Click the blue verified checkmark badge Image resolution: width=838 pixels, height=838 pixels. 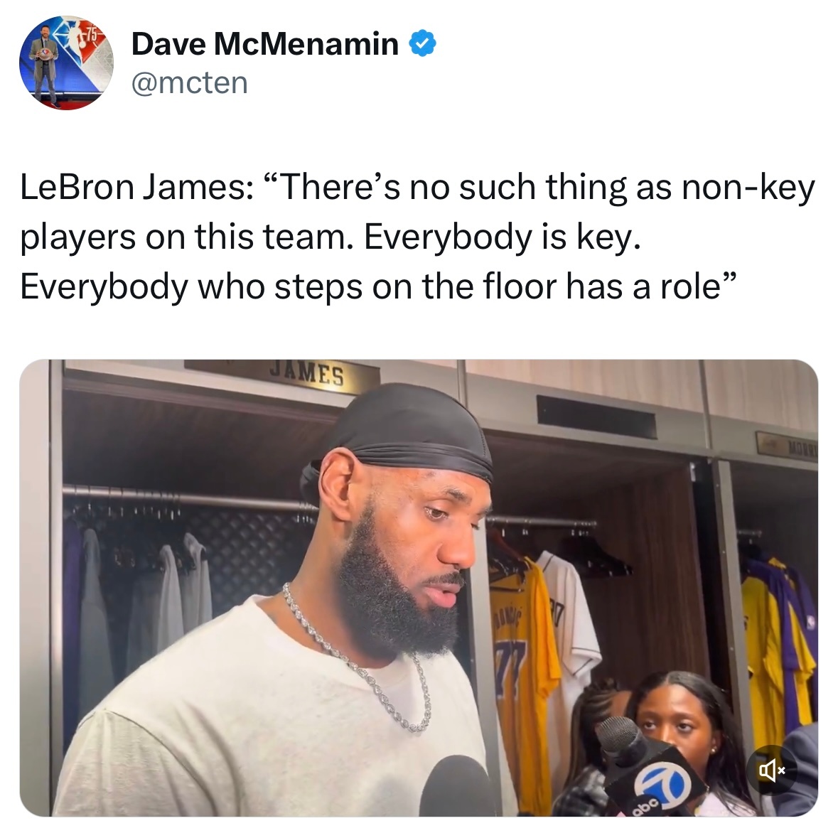click(x=422, y=44)
